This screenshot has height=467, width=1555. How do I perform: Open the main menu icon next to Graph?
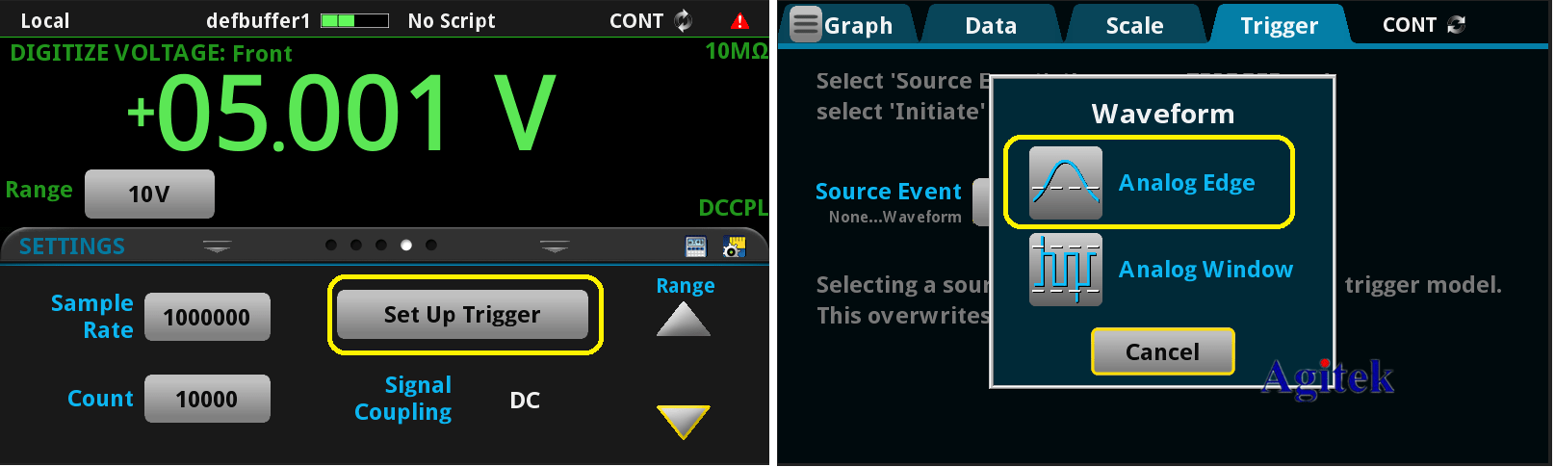pyautogui.click(x=805, y=24)
